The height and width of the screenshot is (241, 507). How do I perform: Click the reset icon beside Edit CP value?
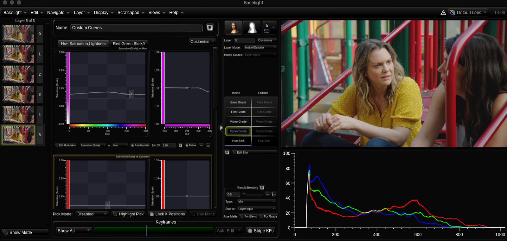(x=180, y=145)
